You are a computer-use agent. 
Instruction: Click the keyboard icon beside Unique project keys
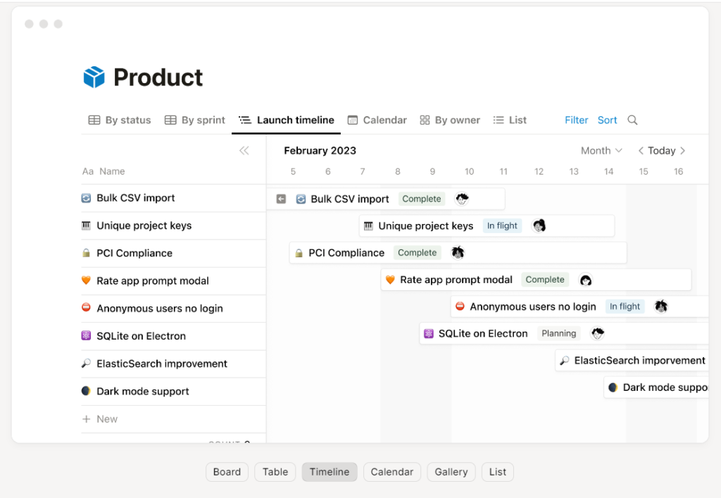[86, 225]
